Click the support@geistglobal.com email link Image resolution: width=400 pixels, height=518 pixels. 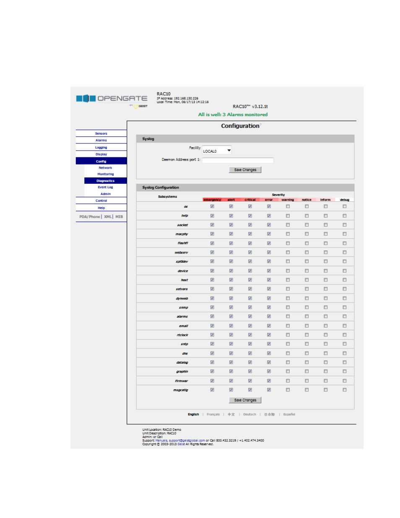[x=187, y=440]
